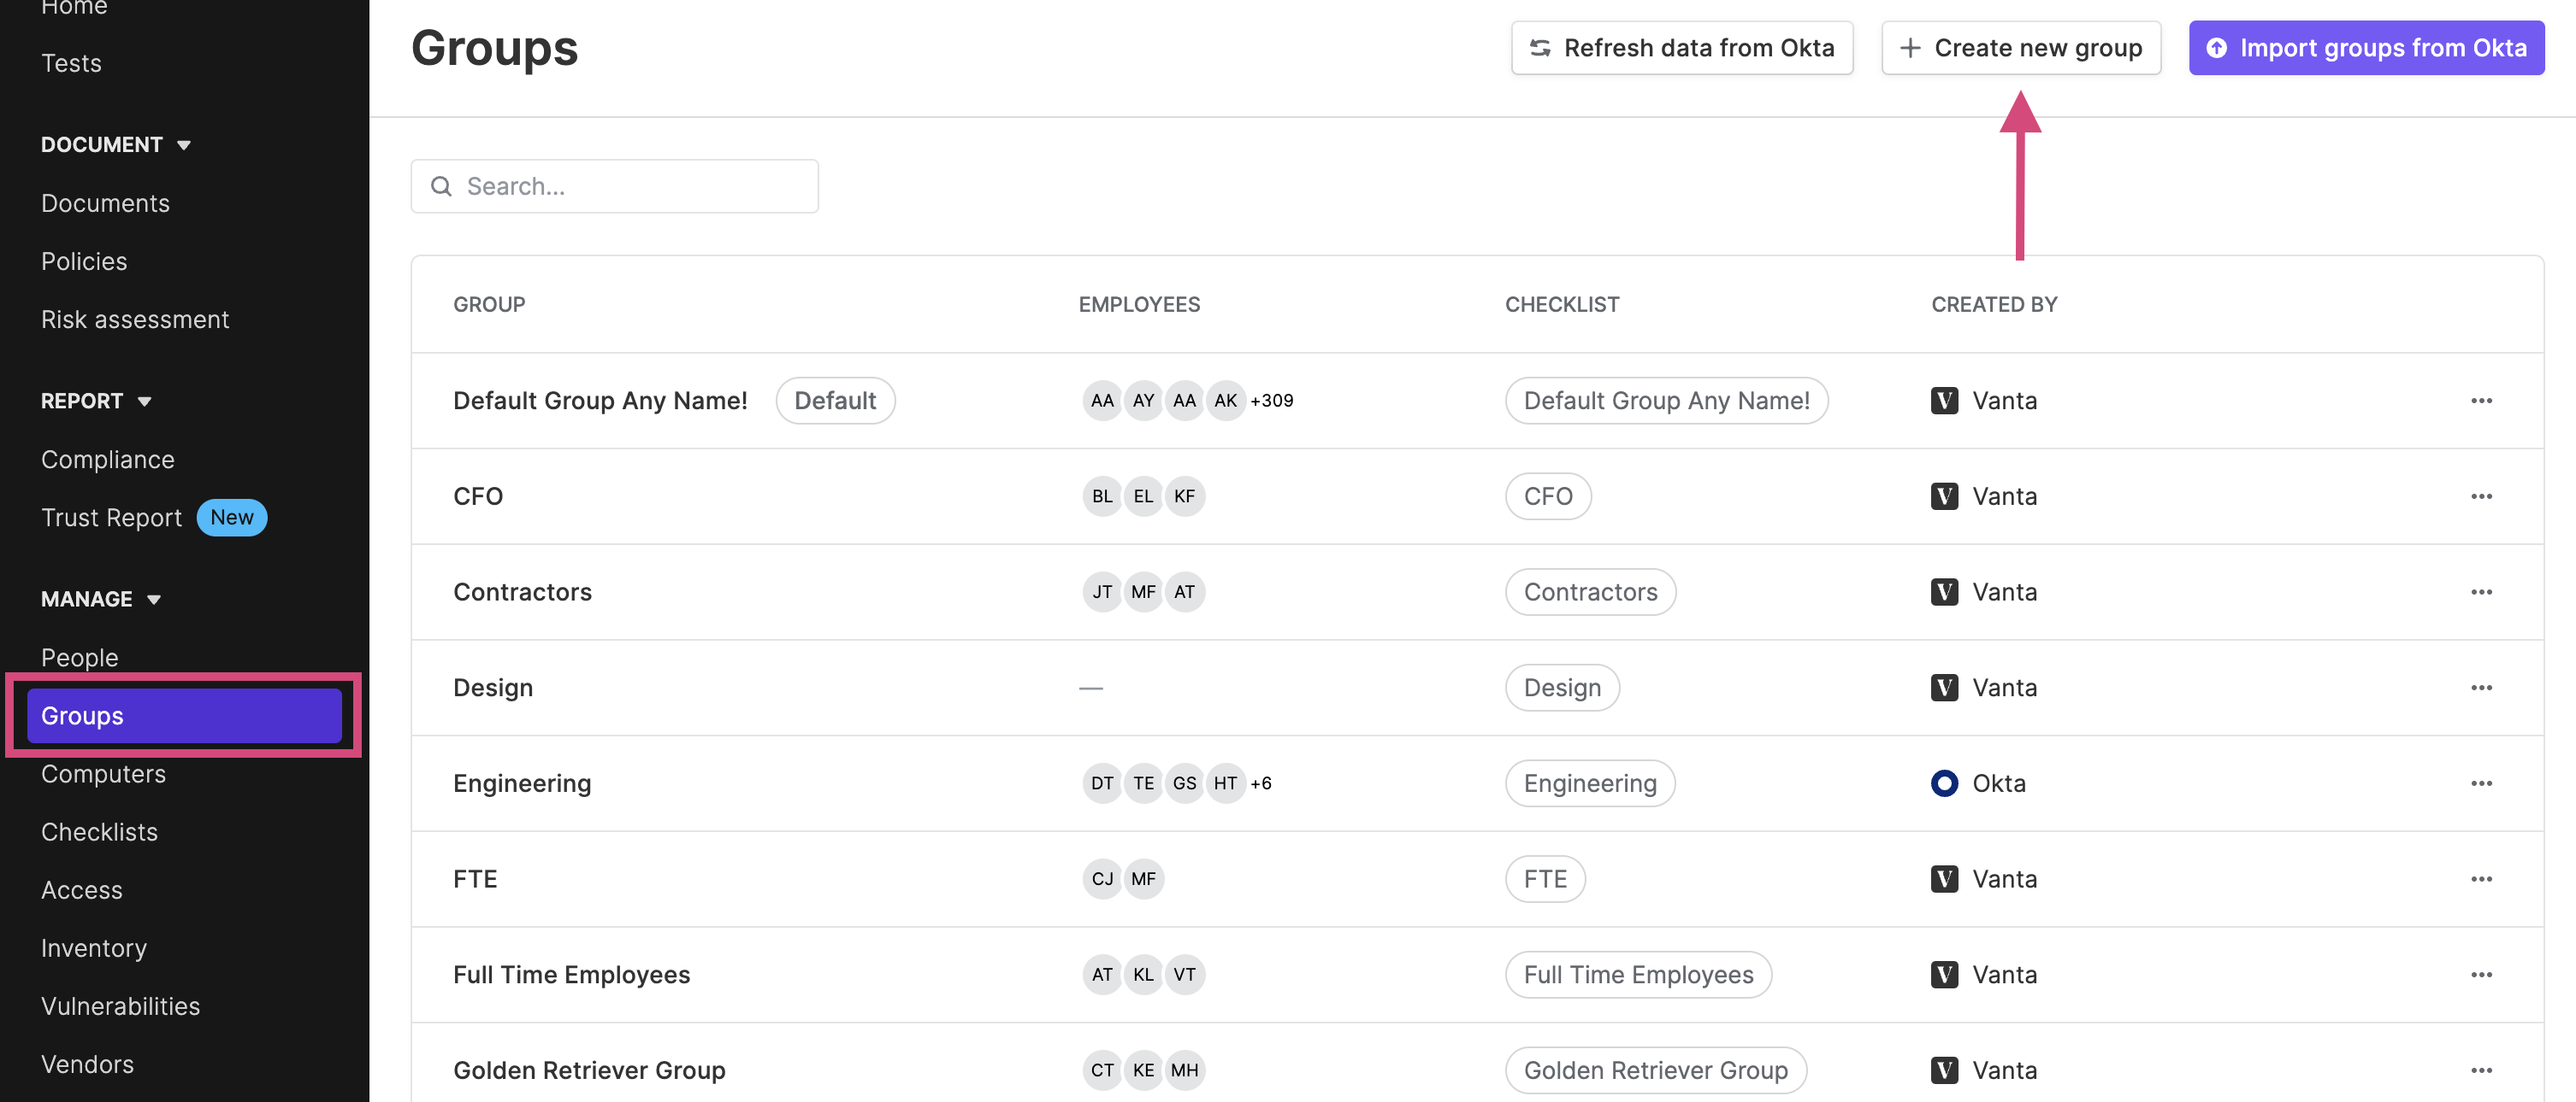Open more options for CFO group row
The height and width of the screenshot is (1102, 2576).
pyautogui.click(x=2481, y=496)
